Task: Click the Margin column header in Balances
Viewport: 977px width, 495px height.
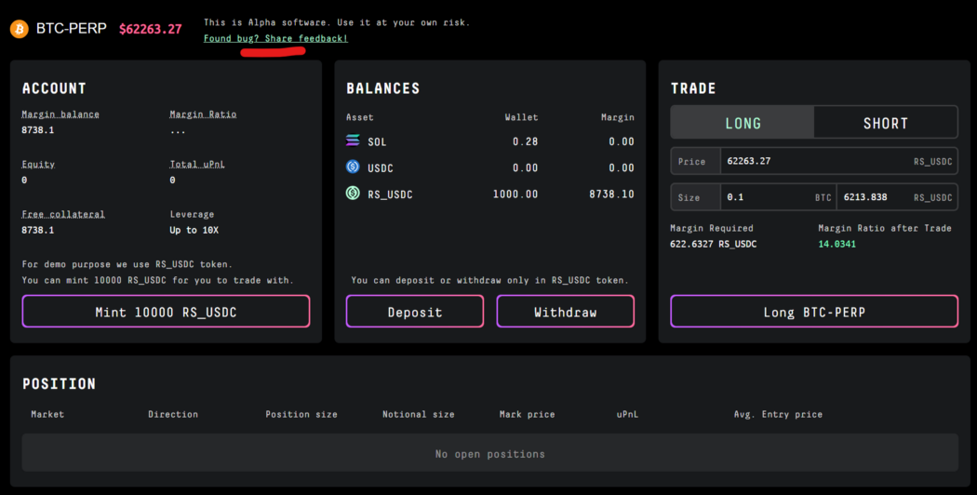Action: [x=618, y=117]
